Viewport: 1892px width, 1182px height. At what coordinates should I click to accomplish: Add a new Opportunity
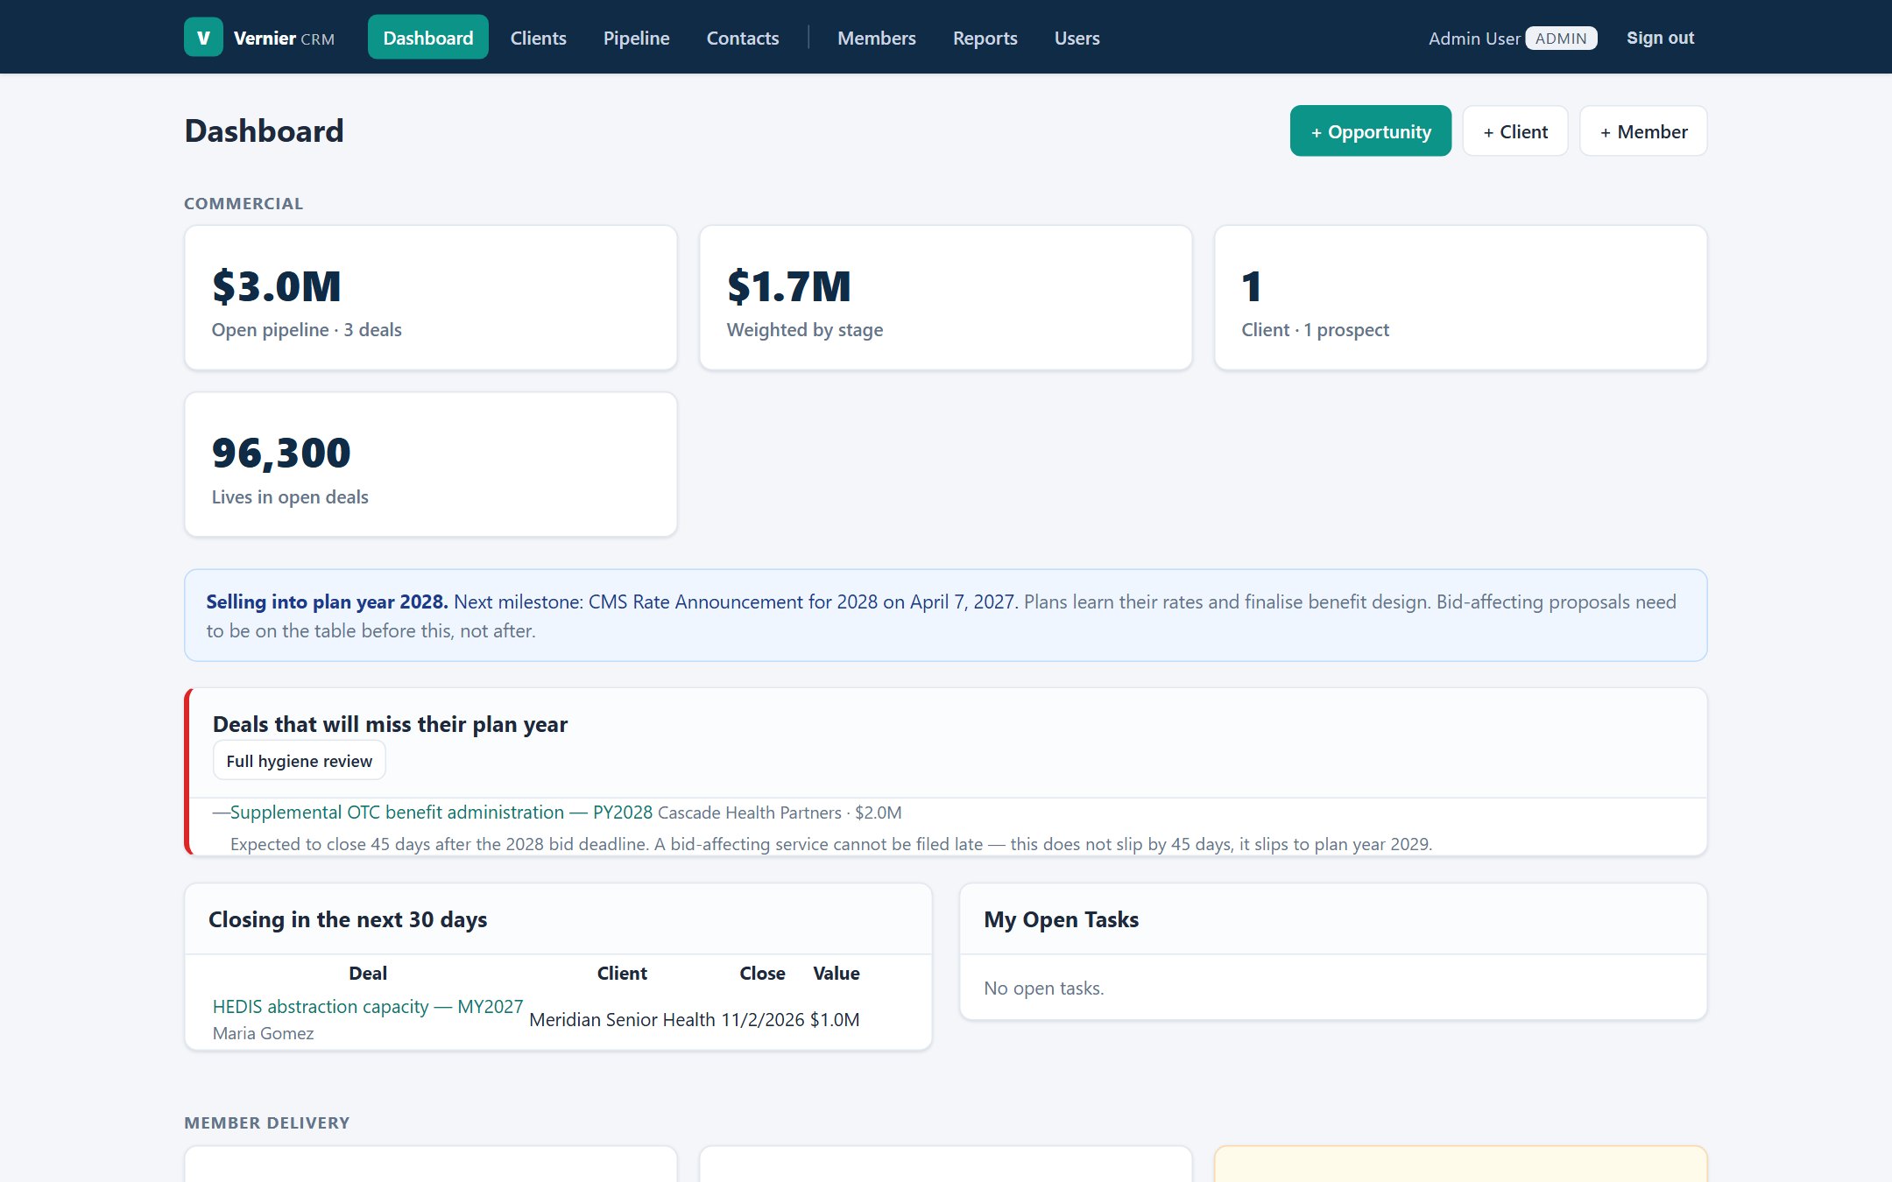[x=1370, y=131]
